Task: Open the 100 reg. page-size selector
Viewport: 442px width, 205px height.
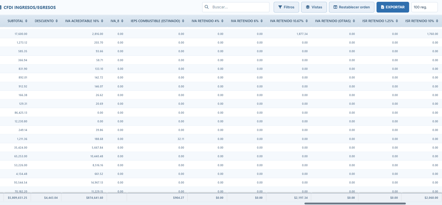Action: pos(424,7)
